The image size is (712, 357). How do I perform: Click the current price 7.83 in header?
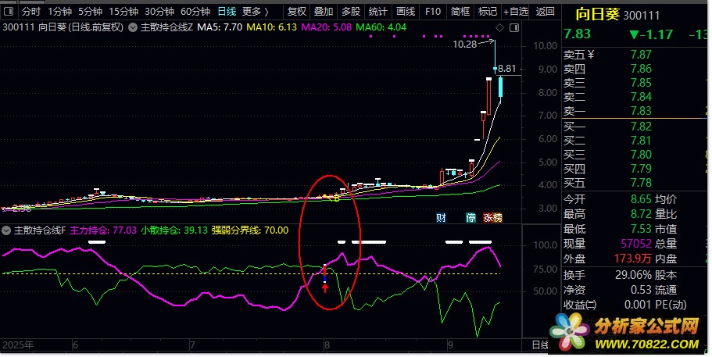[577, 34]
